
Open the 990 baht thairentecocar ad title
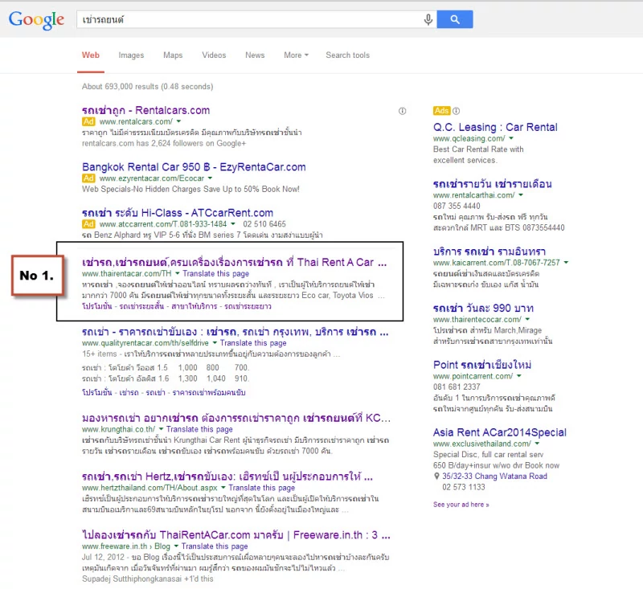pos(483,309)
